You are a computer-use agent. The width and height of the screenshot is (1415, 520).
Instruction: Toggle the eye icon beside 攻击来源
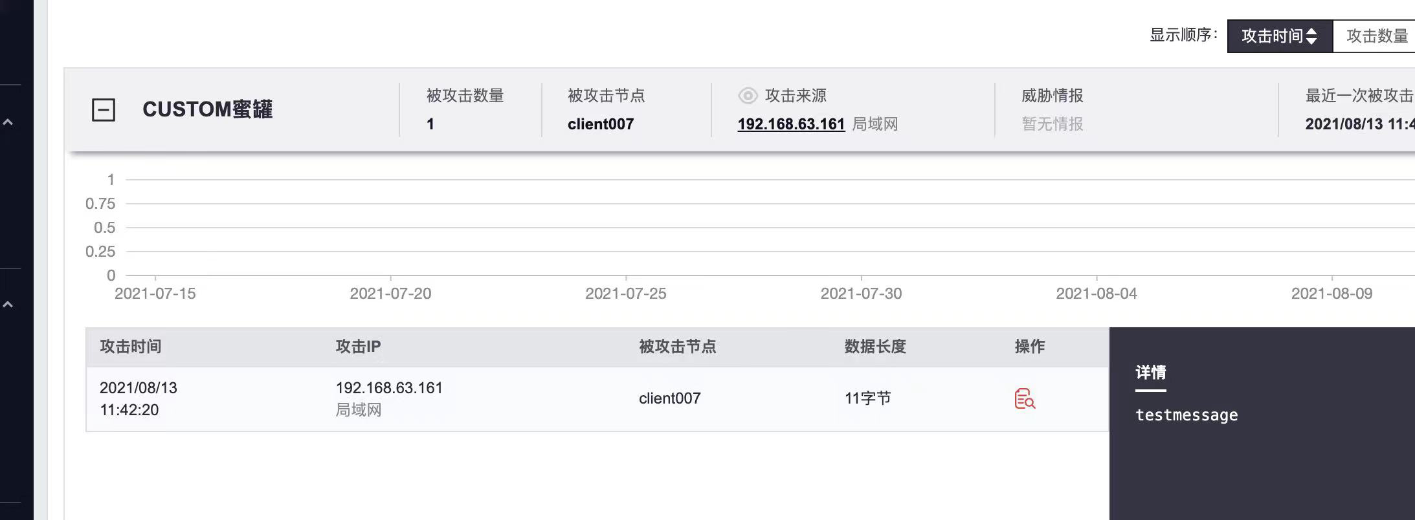pos(748,96)
